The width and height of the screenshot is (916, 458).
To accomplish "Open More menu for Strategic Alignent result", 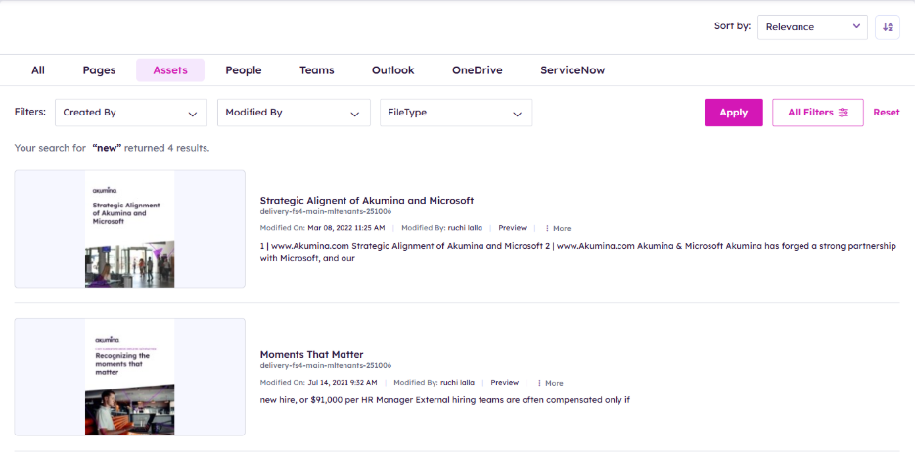I will (x=558, y=228).
